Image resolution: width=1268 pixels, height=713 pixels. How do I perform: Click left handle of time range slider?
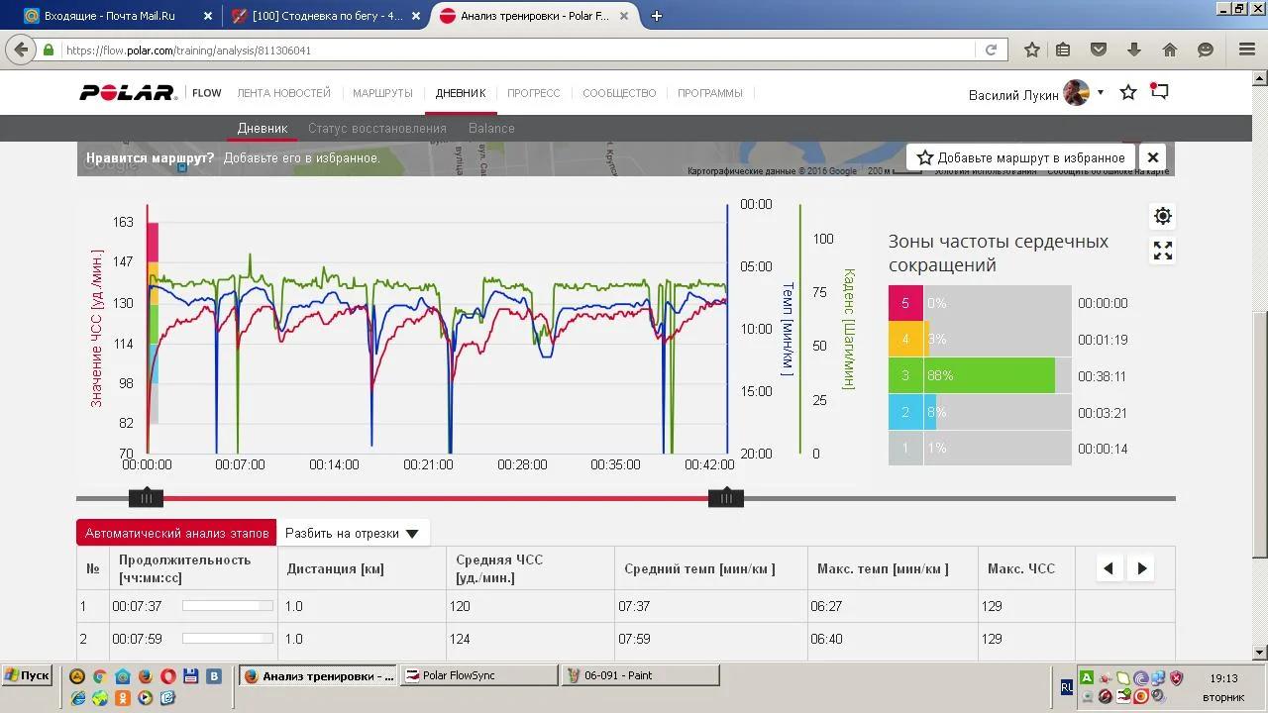146,498
